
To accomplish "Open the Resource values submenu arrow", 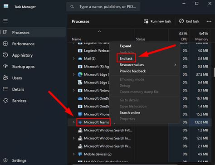I will tap(175, 65).
